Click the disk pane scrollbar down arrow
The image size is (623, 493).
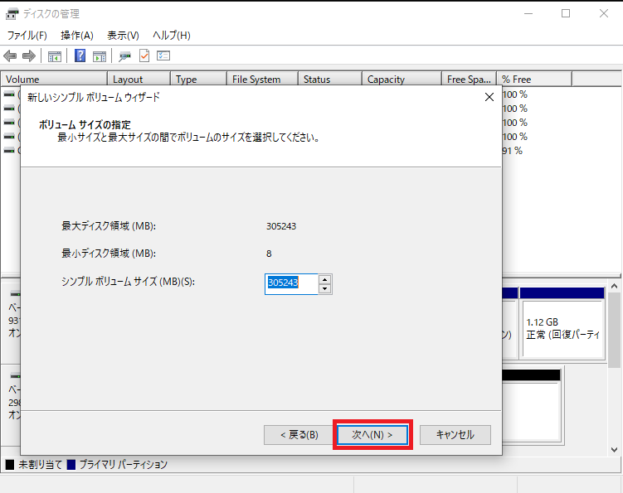pyautogui.click(x=614, y=450)
